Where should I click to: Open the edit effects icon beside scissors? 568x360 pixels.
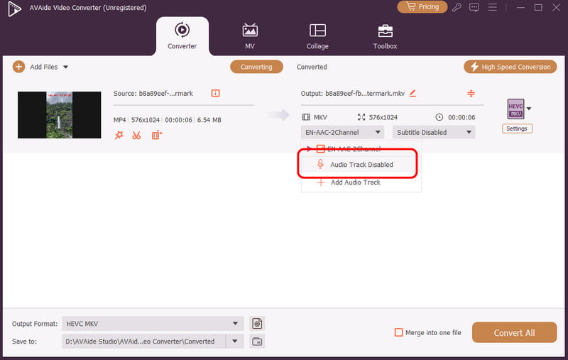(x=157, y=135)
